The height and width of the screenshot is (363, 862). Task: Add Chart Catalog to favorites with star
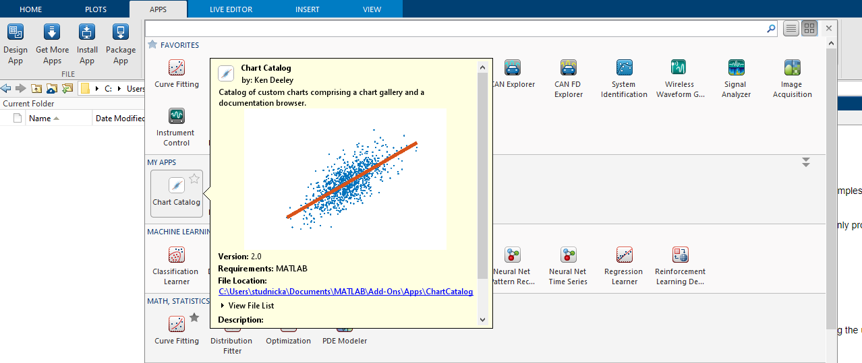pyautogui.click(x=194, y=178)
